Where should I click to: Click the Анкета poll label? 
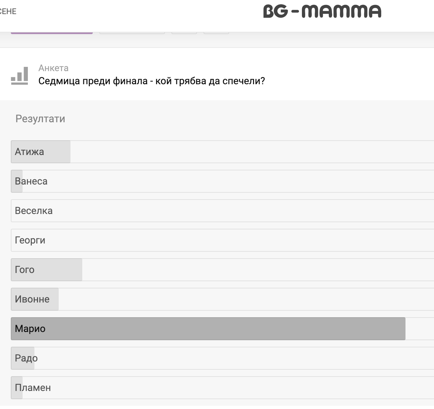[53, 68]
